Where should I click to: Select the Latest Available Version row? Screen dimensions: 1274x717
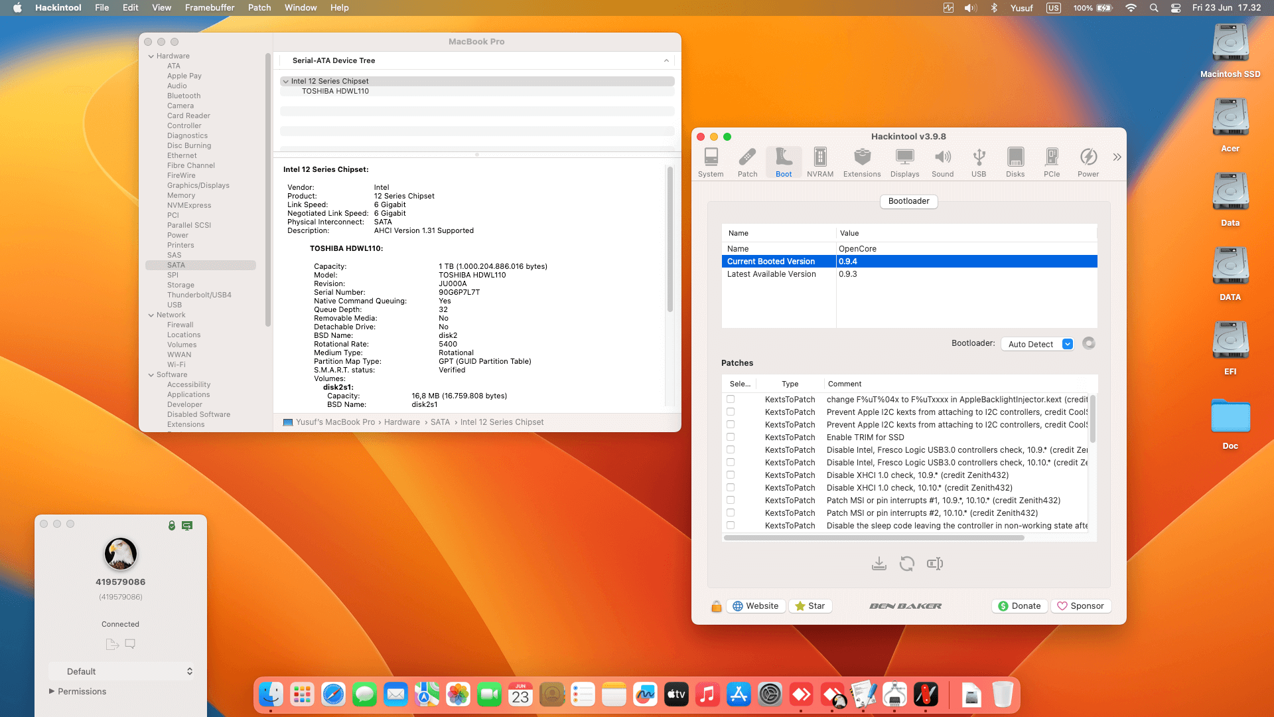point(909,274)
